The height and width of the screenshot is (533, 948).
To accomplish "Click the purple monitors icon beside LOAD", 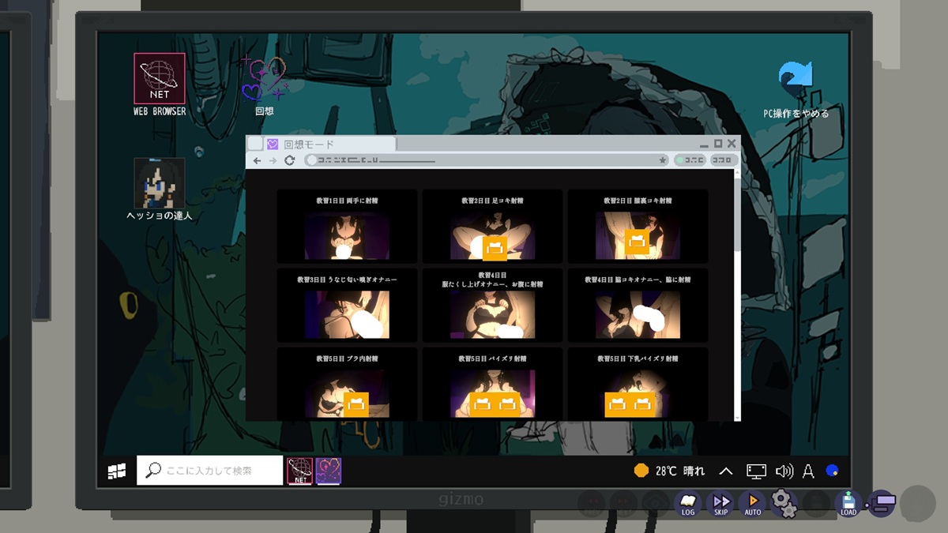I will 882,503.
